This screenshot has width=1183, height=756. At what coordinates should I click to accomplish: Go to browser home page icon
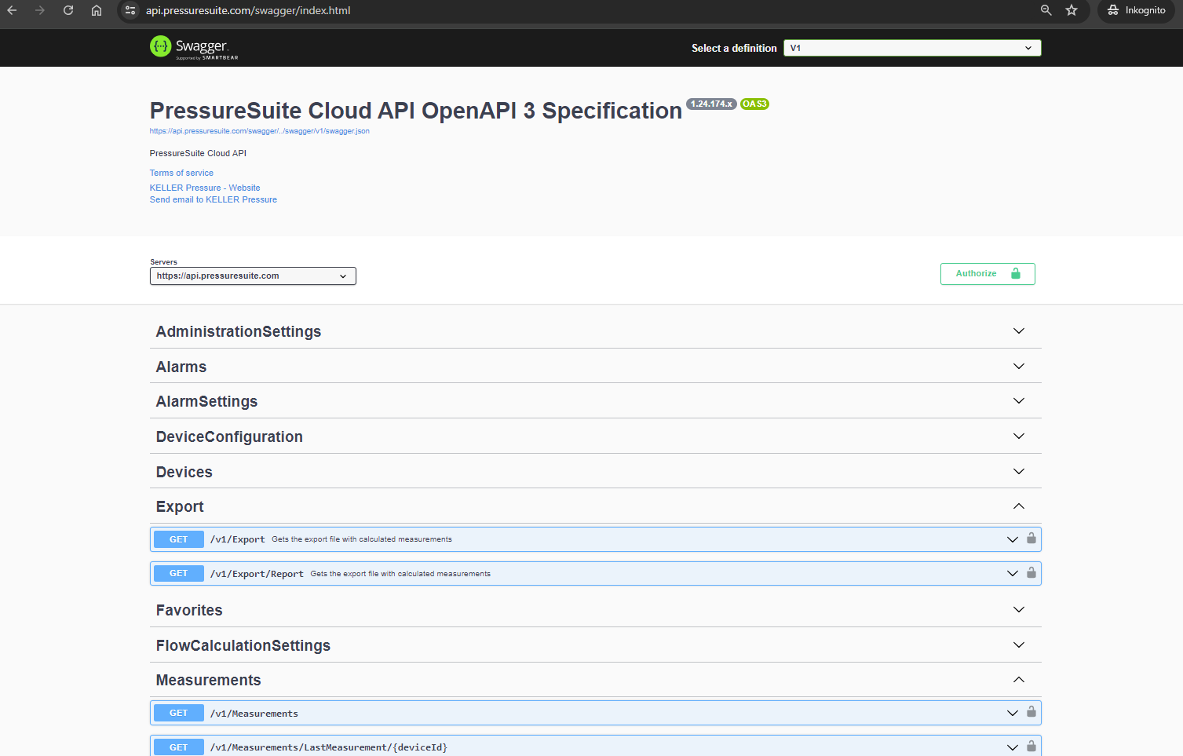coord(97,10)
